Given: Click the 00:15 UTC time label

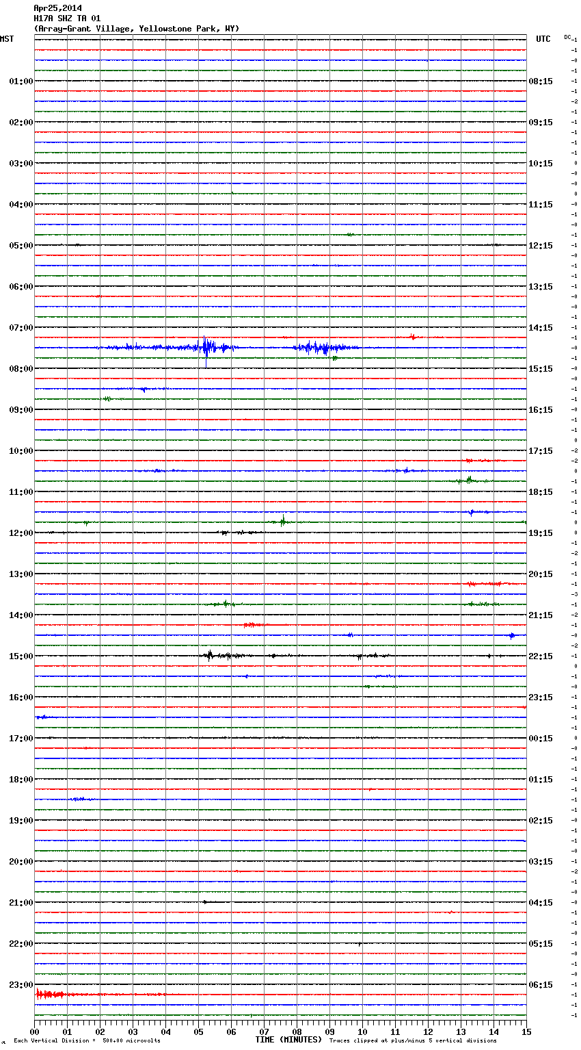Looking at the screenshot, I should (541, 739).
